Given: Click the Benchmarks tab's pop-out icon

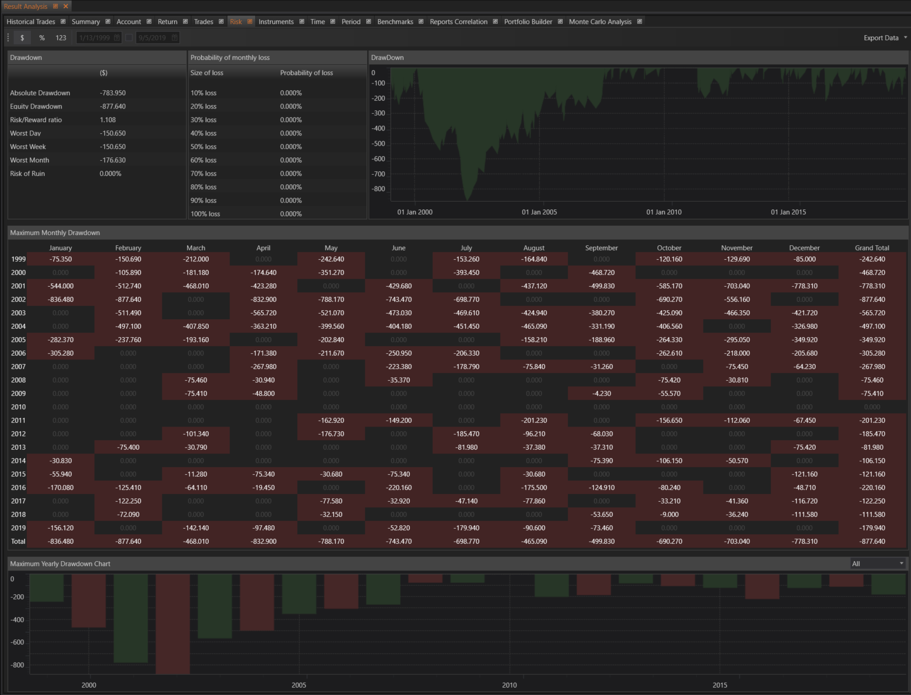Looking at the screenshot, I should [421, 22].
